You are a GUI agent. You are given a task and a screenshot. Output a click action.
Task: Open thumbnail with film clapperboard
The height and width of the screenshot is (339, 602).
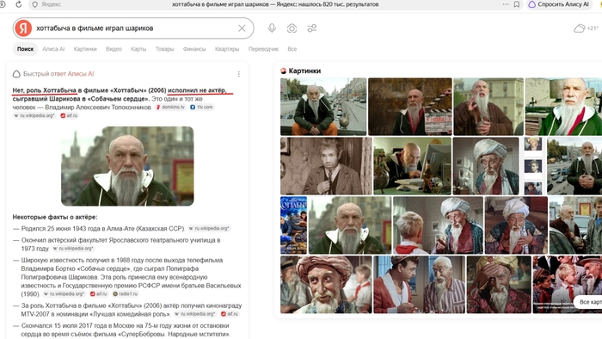tap(410, 107)
